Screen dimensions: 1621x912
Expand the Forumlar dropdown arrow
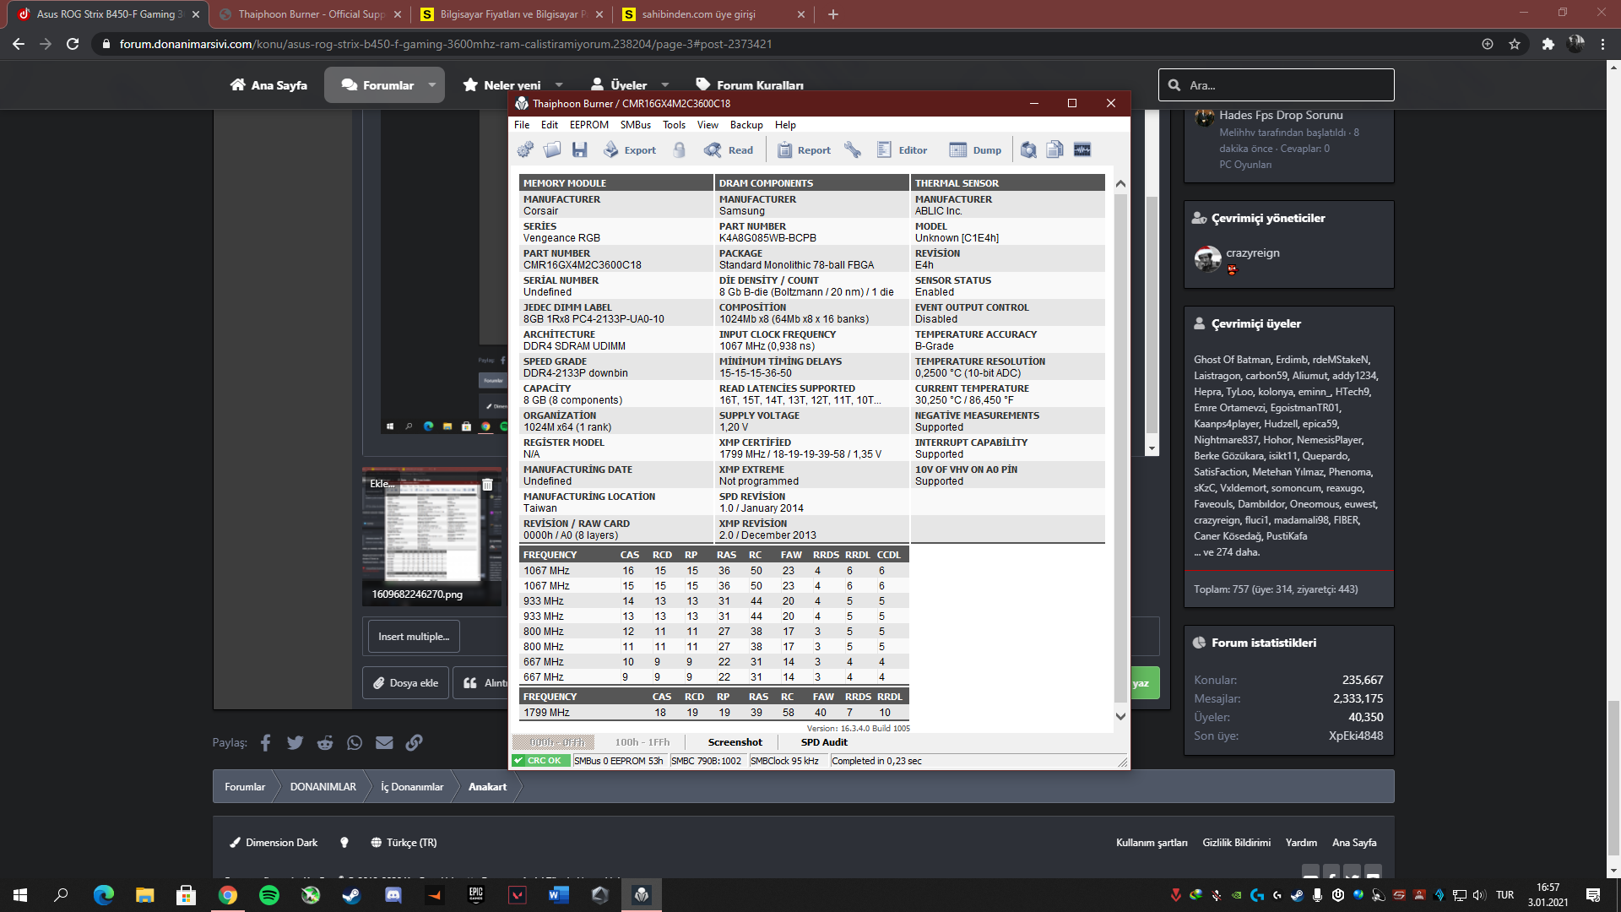click(x=432, y=85)
